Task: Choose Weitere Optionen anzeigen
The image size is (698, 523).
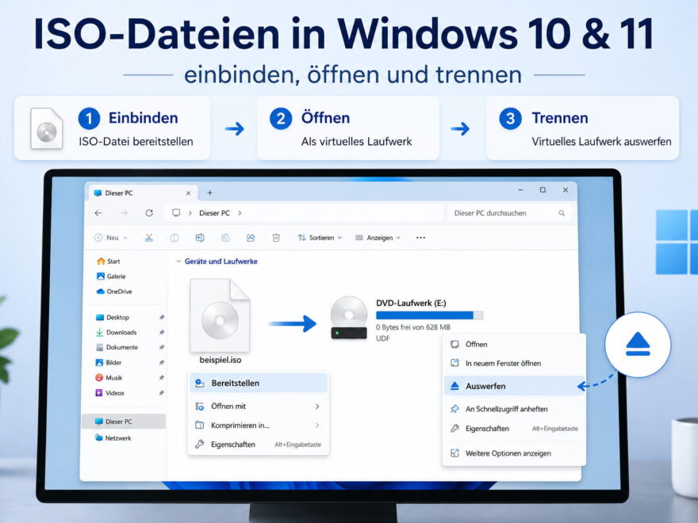Action: pyautogui.click(x=514, y=453)
